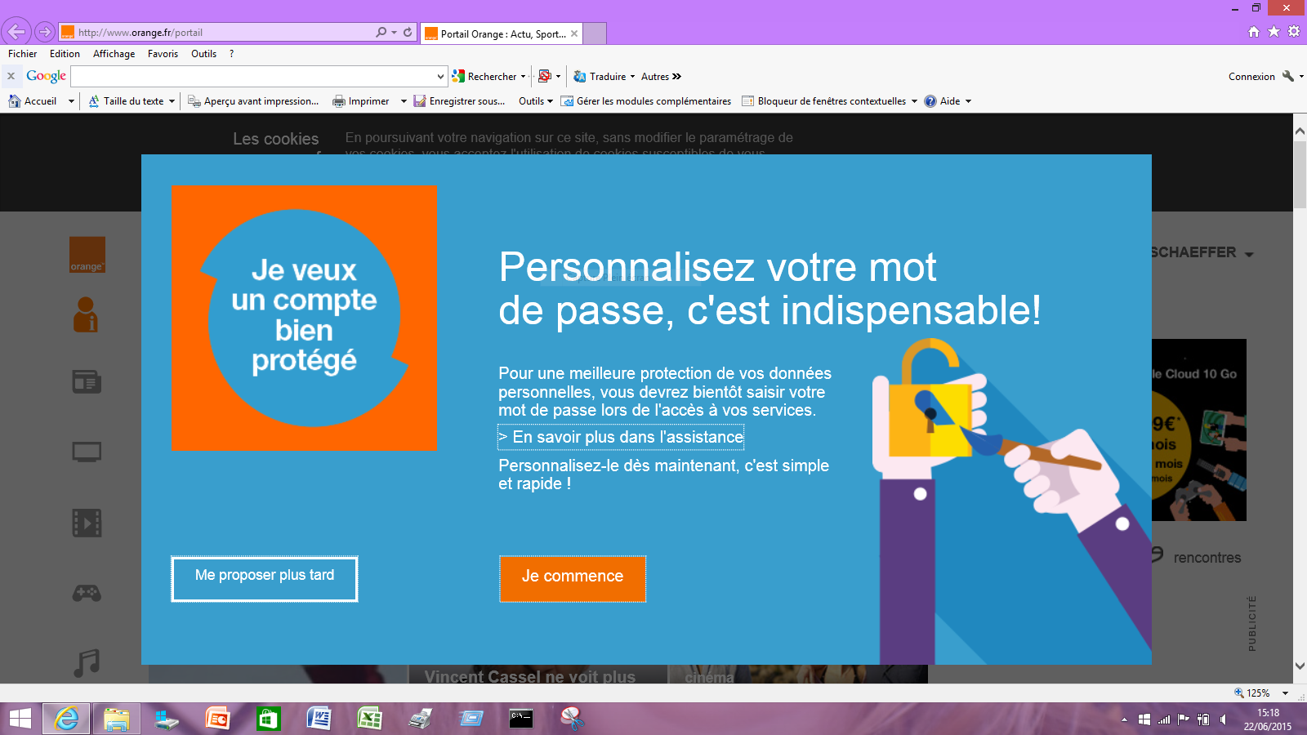
Task: Open the Affichage menu
Action: pos(114,54)
